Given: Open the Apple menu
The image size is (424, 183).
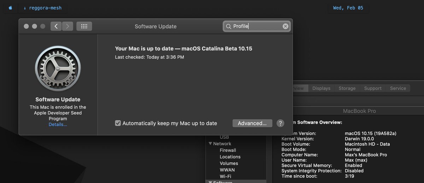Looking at the screenshot, I should point(11,8).
